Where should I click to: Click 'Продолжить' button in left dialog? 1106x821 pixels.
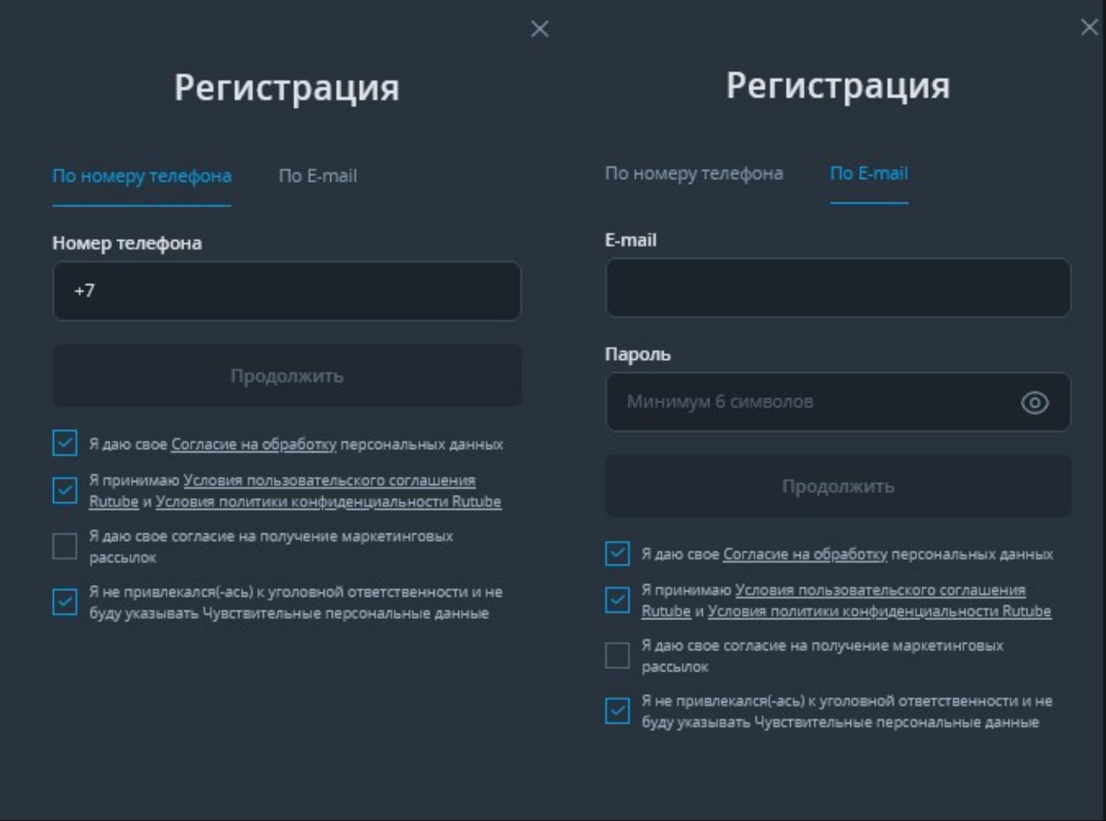(x=287, y=376)
